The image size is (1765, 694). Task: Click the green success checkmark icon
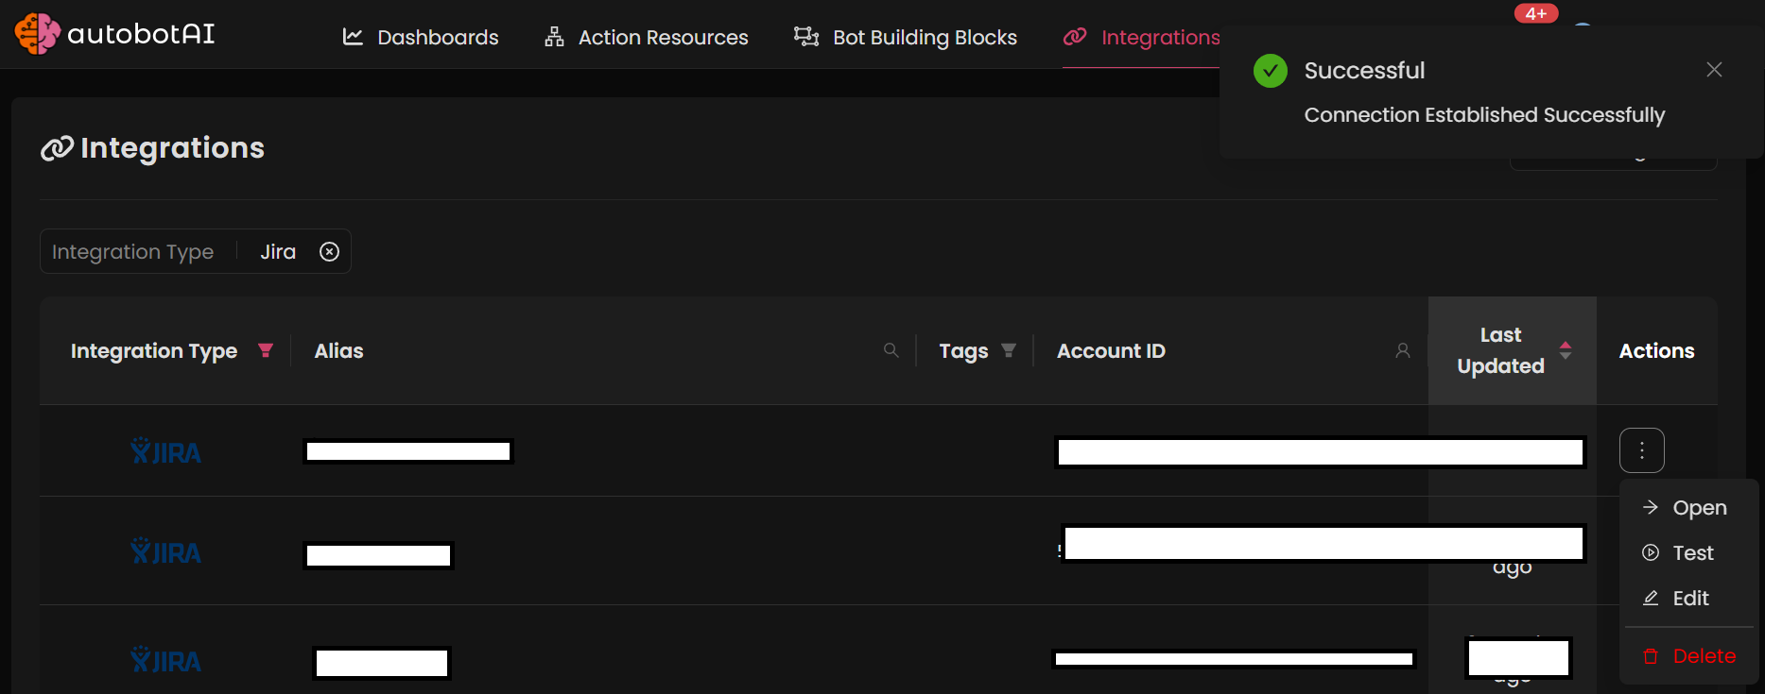[1270, 71]
